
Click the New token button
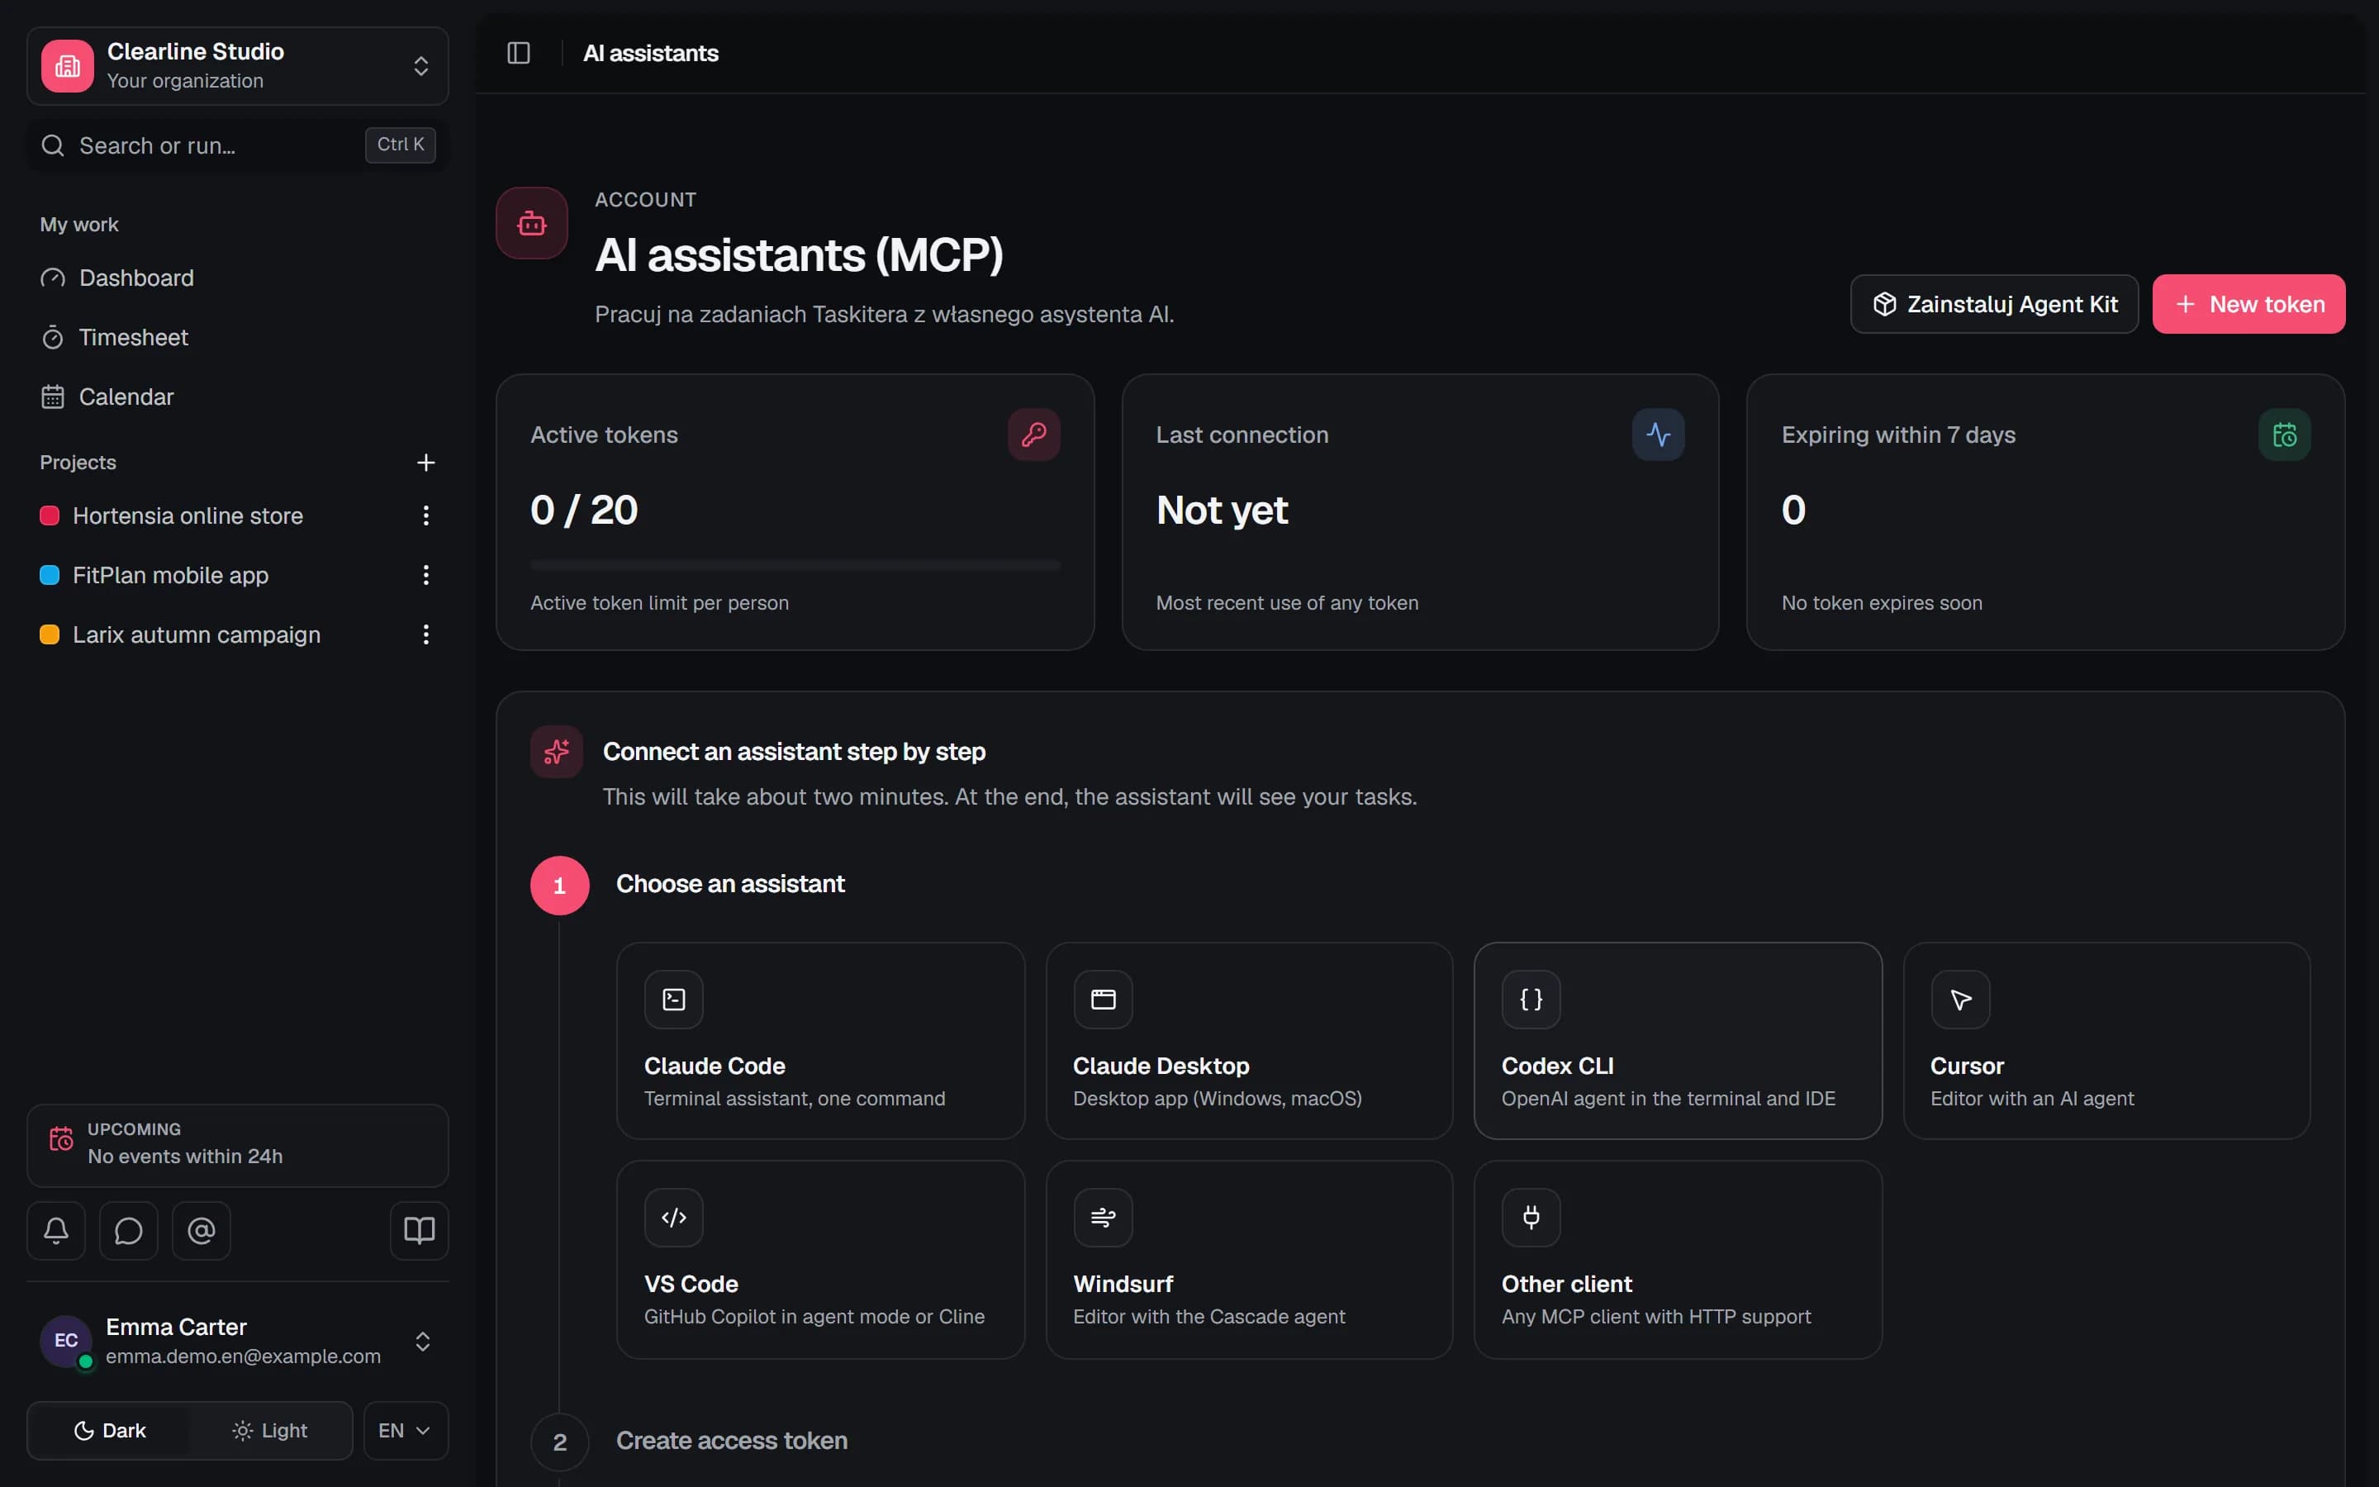click(2248, 304)
